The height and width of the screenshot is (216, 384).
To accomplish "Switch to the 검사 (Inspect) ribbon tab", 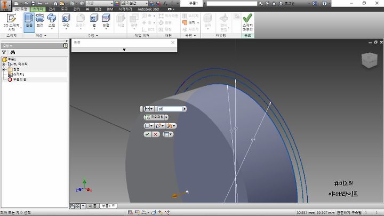I will pos(52,9).
